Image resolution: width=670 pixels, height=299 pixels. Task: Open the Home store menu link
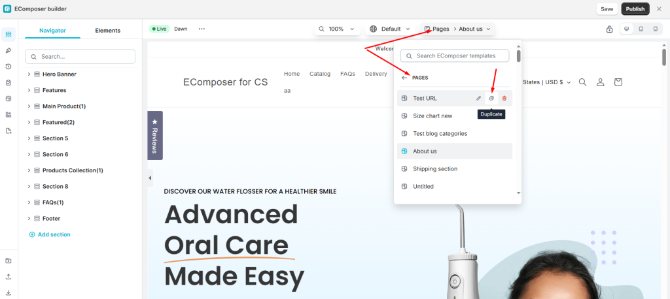[292, 74]
